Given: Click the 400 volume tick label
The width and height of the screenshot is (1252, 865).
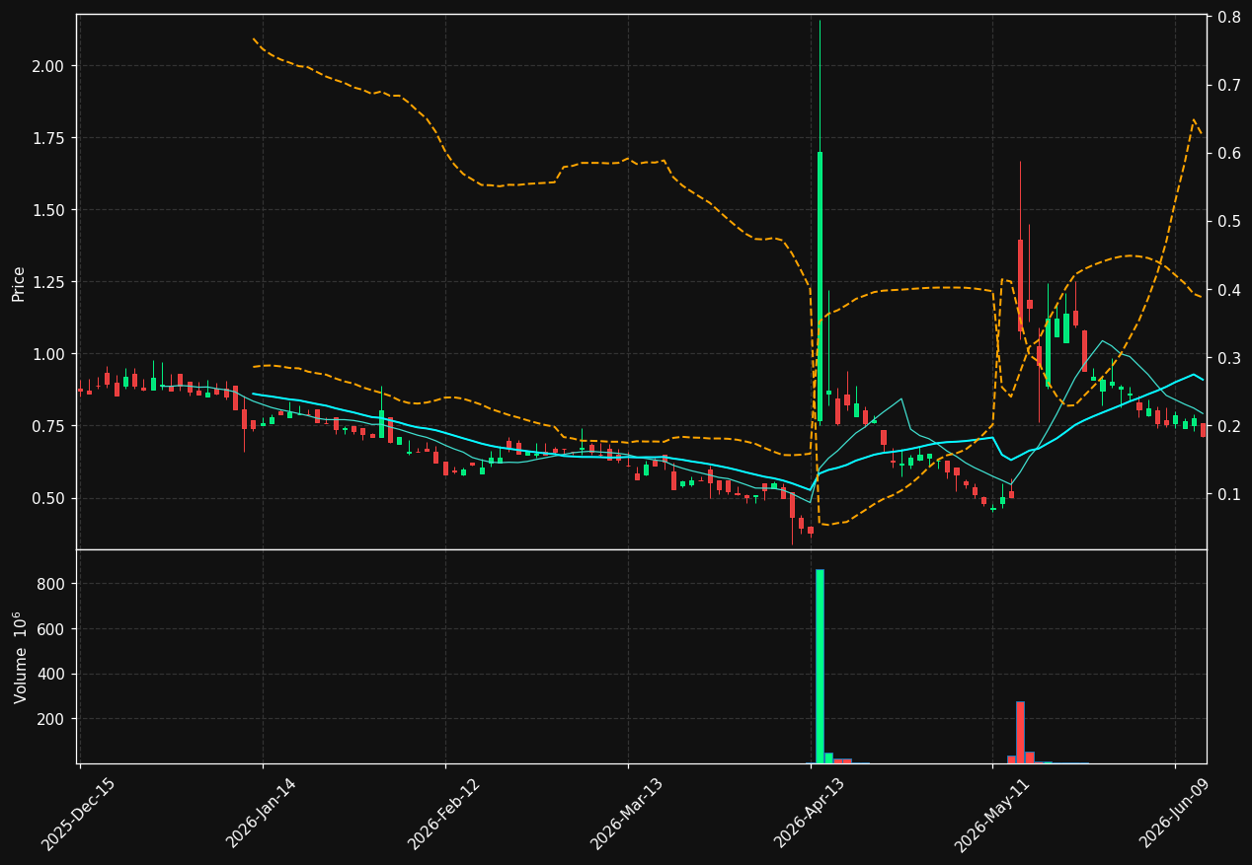Looking at the screenshot, I should coord(52,675).
